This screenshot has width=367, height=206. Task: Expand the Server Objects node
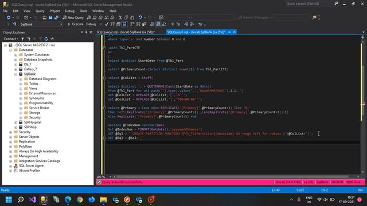click(10, 137)
